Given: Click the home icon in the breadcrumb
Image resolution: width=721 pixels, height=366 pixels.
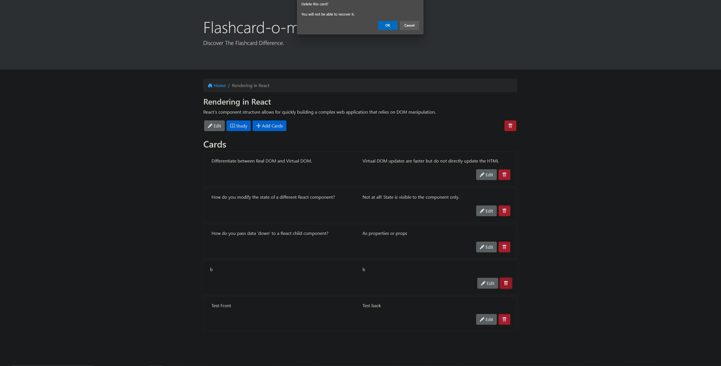Looking at the screenshot, I should click(210, 85).
